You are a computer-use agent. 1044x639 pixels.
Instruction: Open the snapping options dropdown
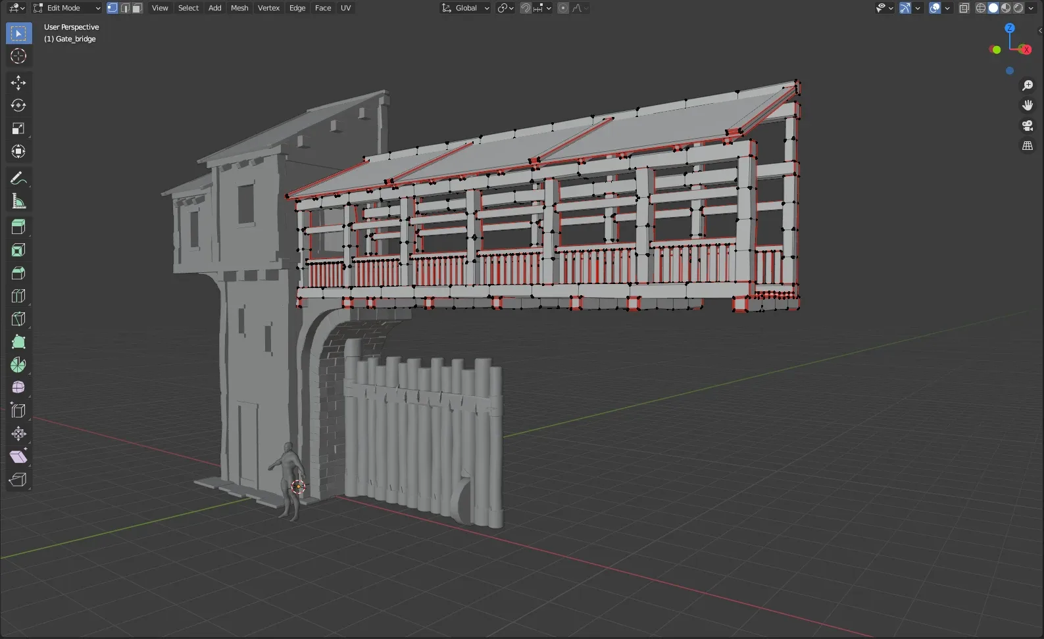(543, 8)
